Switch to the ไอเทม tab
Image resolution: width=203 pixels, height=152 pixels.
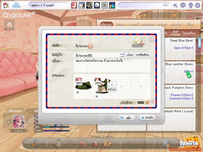[120, 25]
